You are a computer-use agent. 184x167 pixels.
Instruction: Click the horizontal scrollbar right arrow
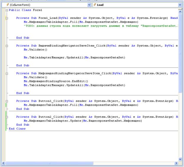[176, 163]
